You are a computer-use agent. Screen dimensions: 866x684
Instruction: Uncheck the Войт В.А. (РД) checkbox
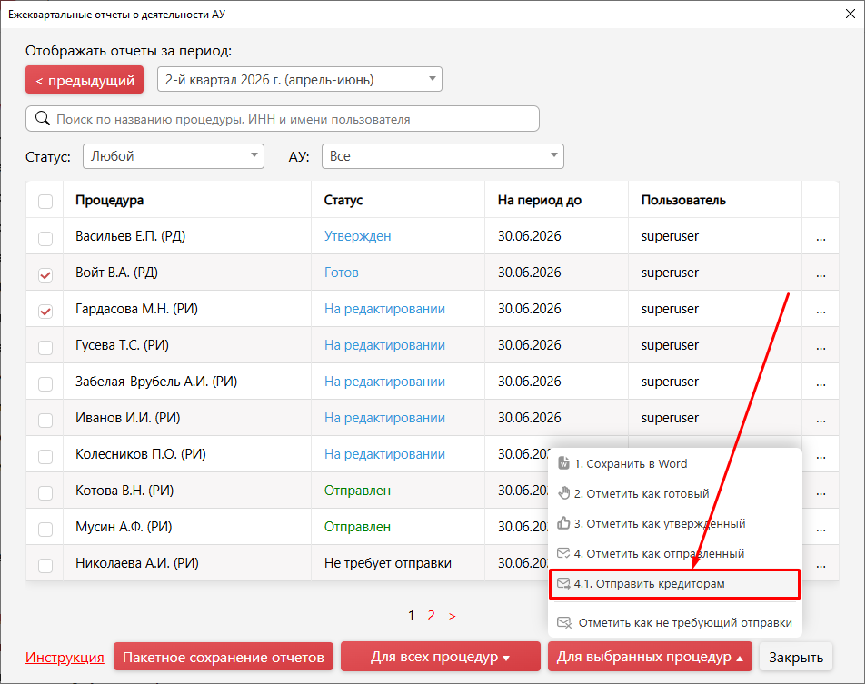(x=45, y=275)
